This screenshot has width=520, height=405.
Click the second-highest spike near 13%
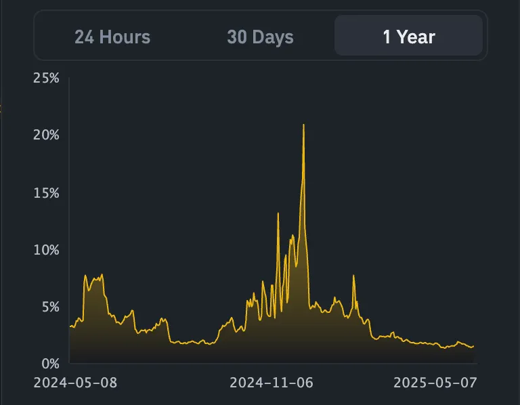pos(278,213)
